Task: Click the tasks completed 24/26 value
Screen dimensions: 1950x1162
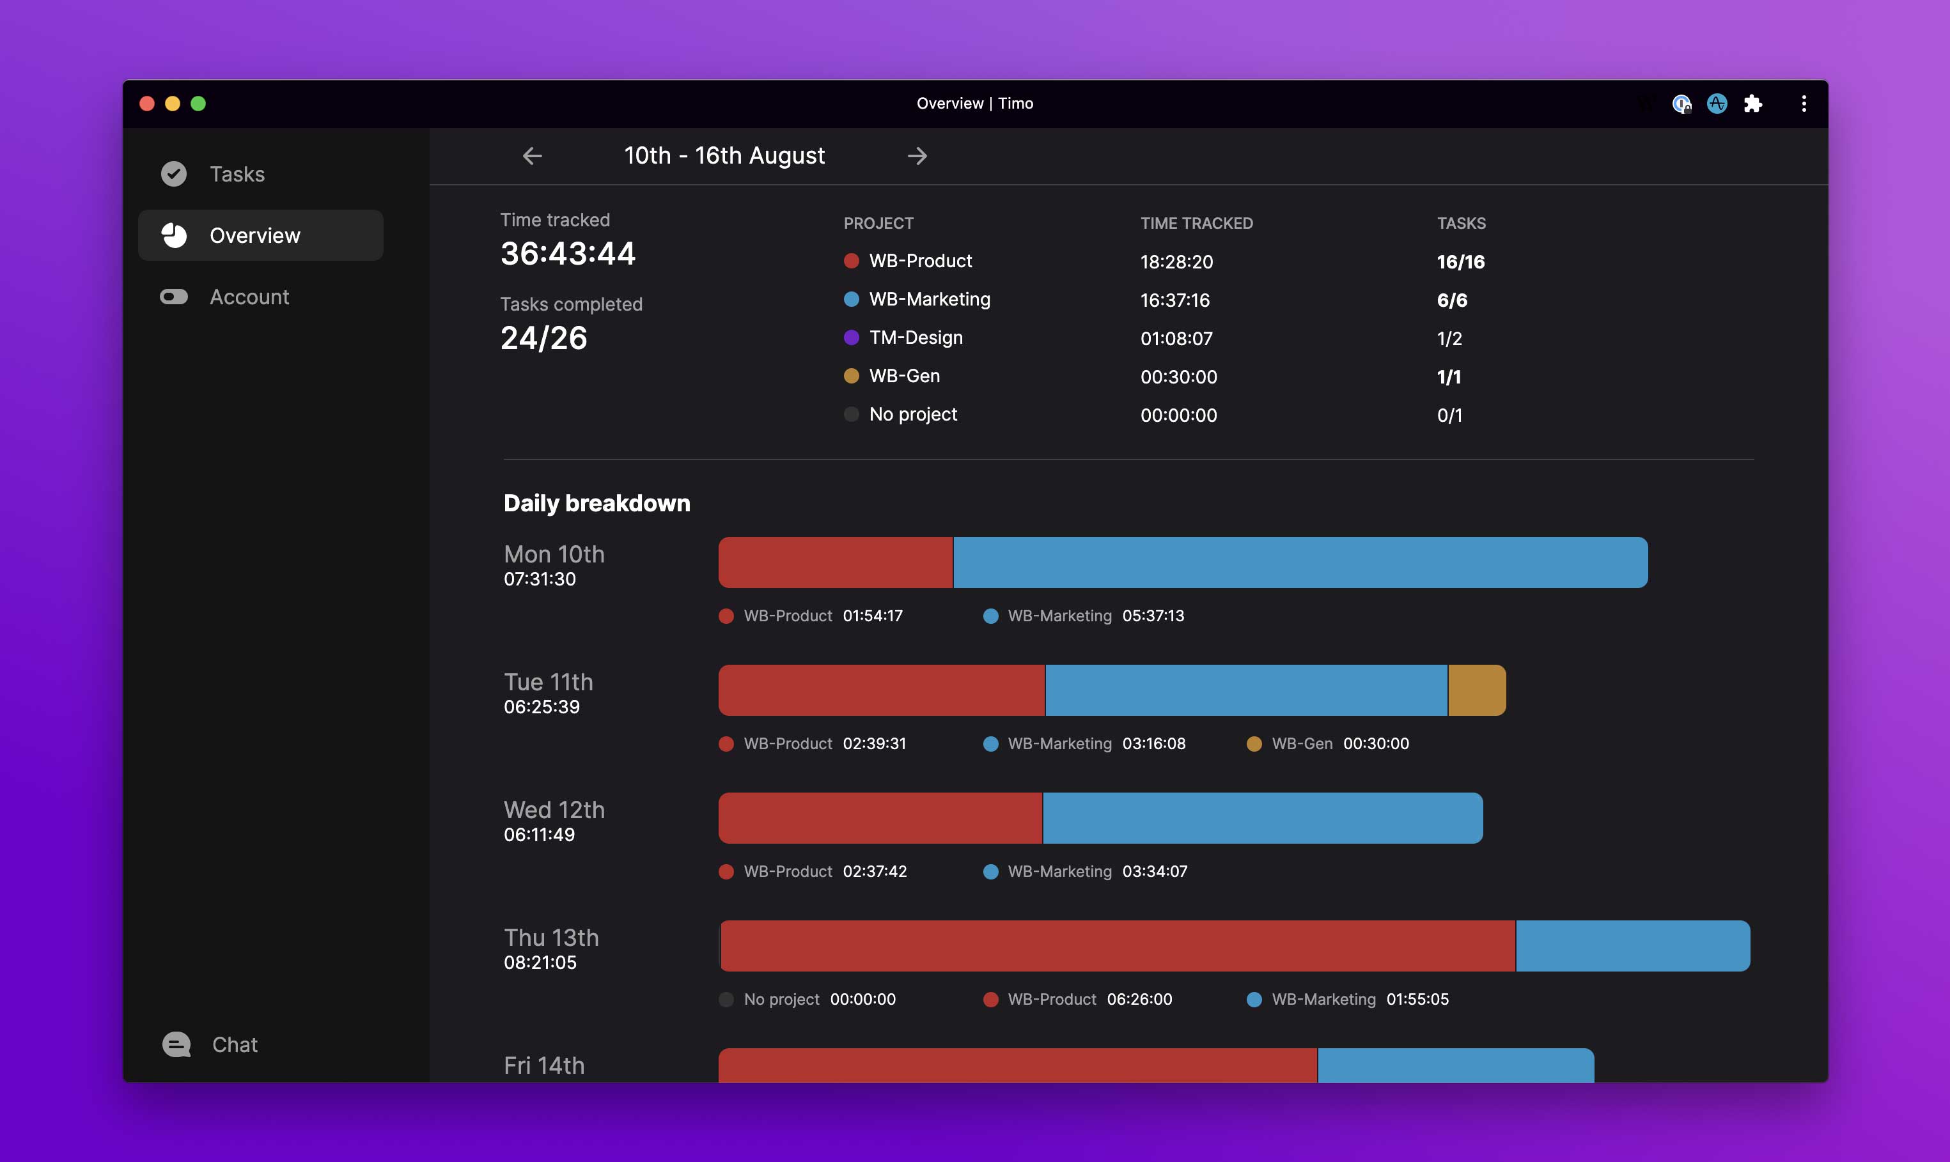Action: [x=543, y=338]
